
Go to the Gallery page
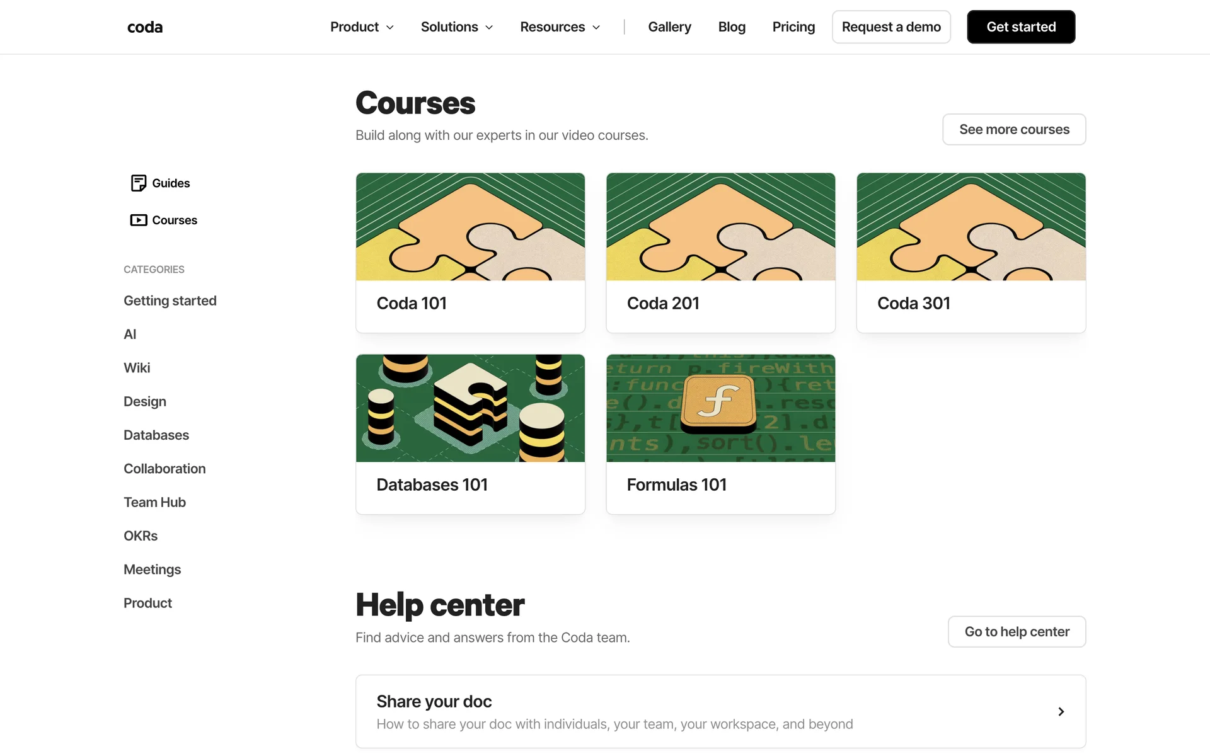(669, 27)
